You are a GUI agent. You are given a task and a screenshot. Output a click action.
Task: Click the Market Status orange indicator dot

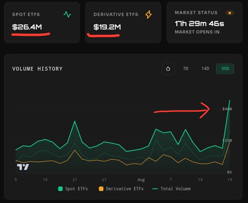(x=230, y=13)
